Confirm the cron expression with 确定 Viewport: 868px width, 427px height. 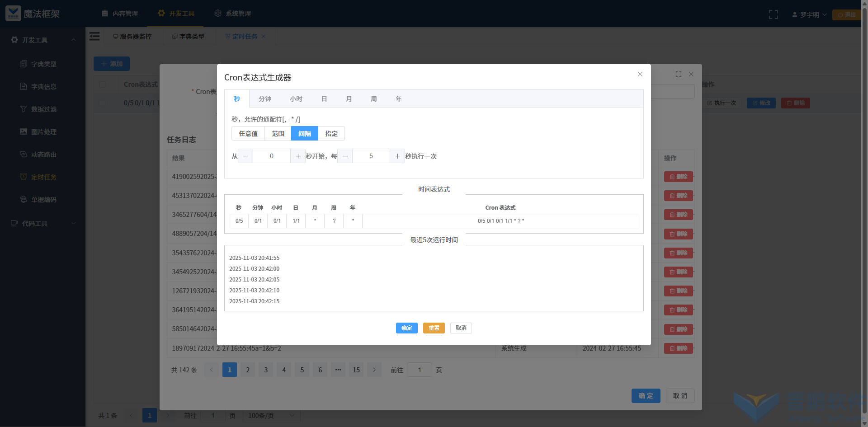point(406,328)
